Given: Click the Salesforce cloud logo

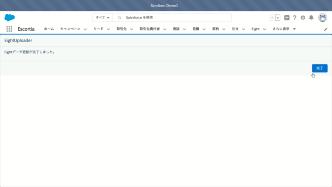Looking at the screenshot, I should click(x=10, y=17).
